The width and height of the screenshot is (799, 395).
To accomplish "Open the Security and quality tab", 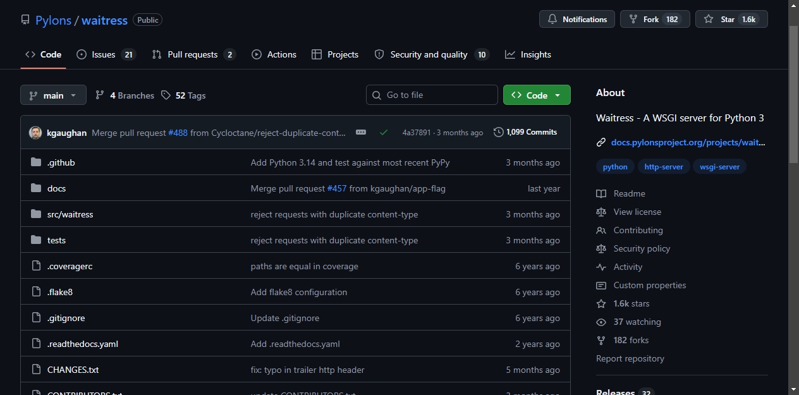I will pos(432,54).
